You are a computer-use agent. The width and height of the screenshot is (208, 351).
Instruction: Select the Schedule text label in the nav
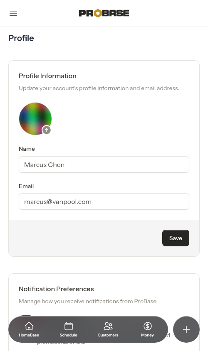68,335
